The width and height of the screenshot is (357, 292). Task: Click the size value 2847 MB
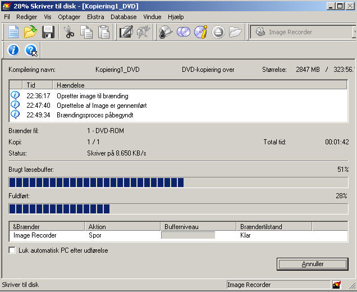308,69
